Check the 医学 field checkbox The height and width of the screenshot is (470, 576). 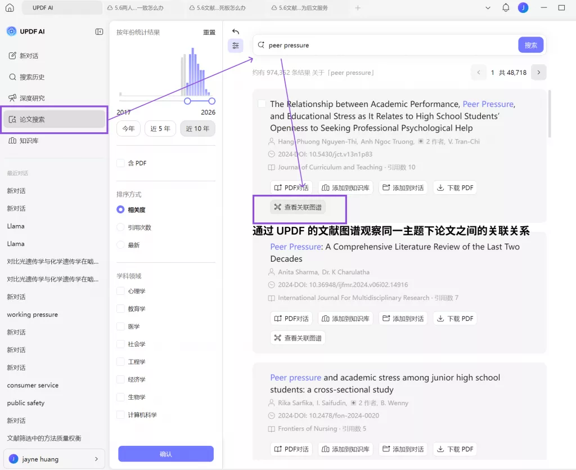(x=120, y=326)
